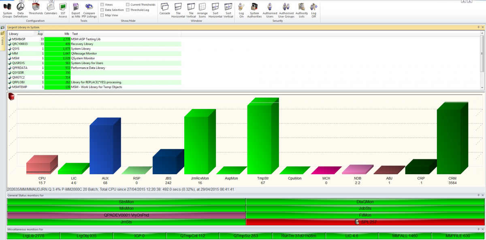Enable the Views checkbox
Screen dimensions: 486x240
(102, 4)
